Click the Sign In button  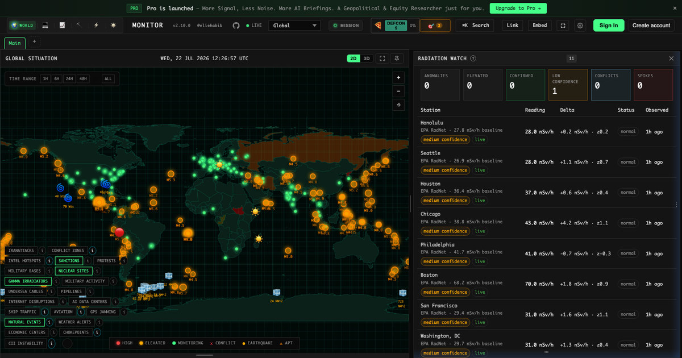pyautogui.click(x=609, y=26)
